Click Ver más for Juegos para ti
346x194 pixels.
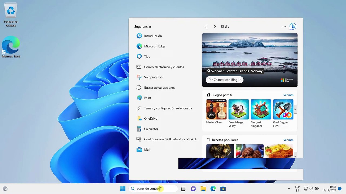(x=288, y=95)
